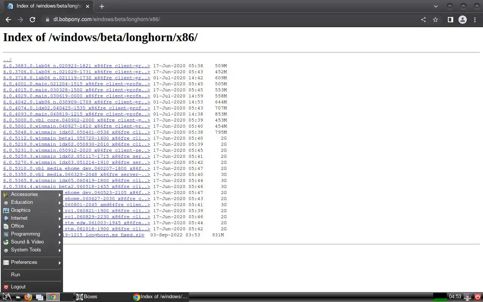The width and height of the screenshot is (483, 302).
Task: Open the 6.0.5112.0.winmain_beta1 link
Action: (77, 138)
